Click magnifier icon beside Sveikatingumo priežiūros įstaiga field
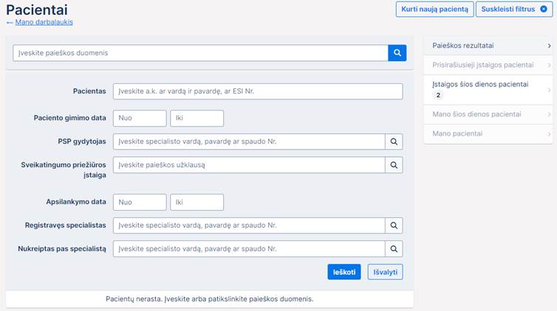This screenshot has height=311, width=557. 394,165
